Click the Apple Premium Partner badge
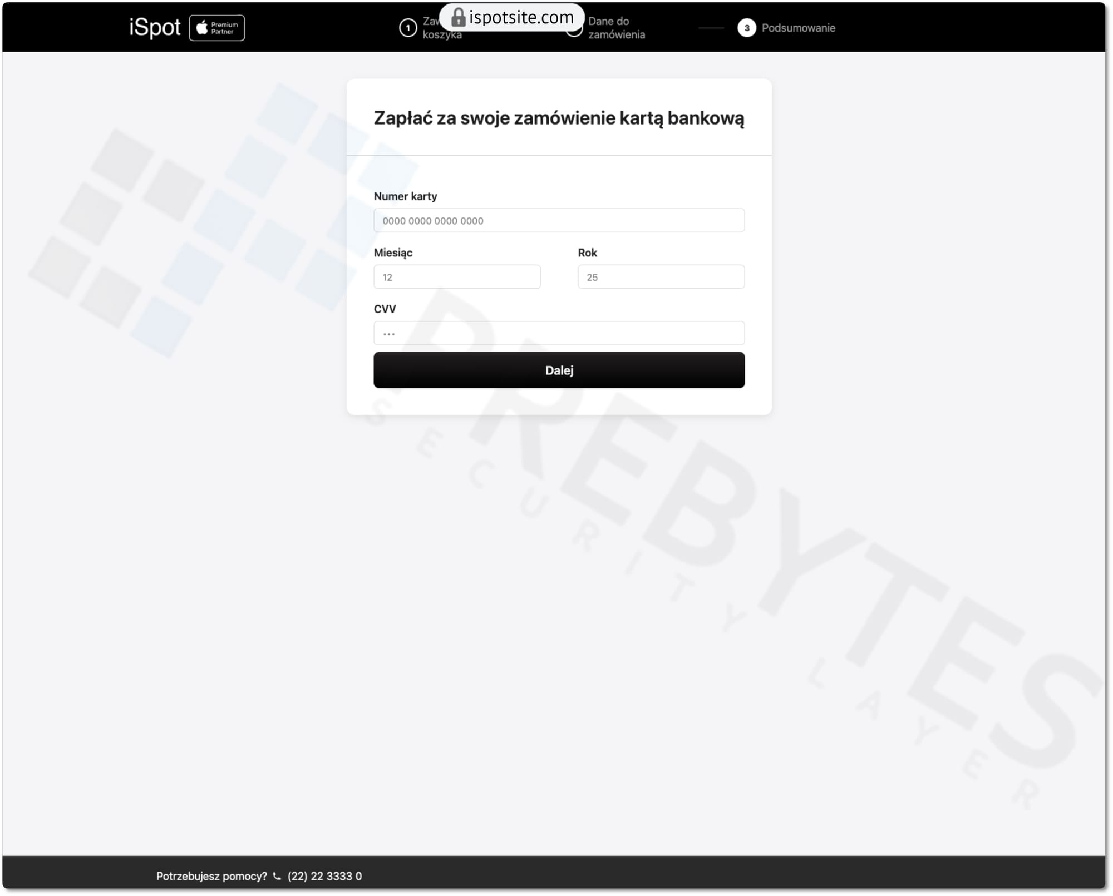The image size is (1113, 896). (216, 28)
